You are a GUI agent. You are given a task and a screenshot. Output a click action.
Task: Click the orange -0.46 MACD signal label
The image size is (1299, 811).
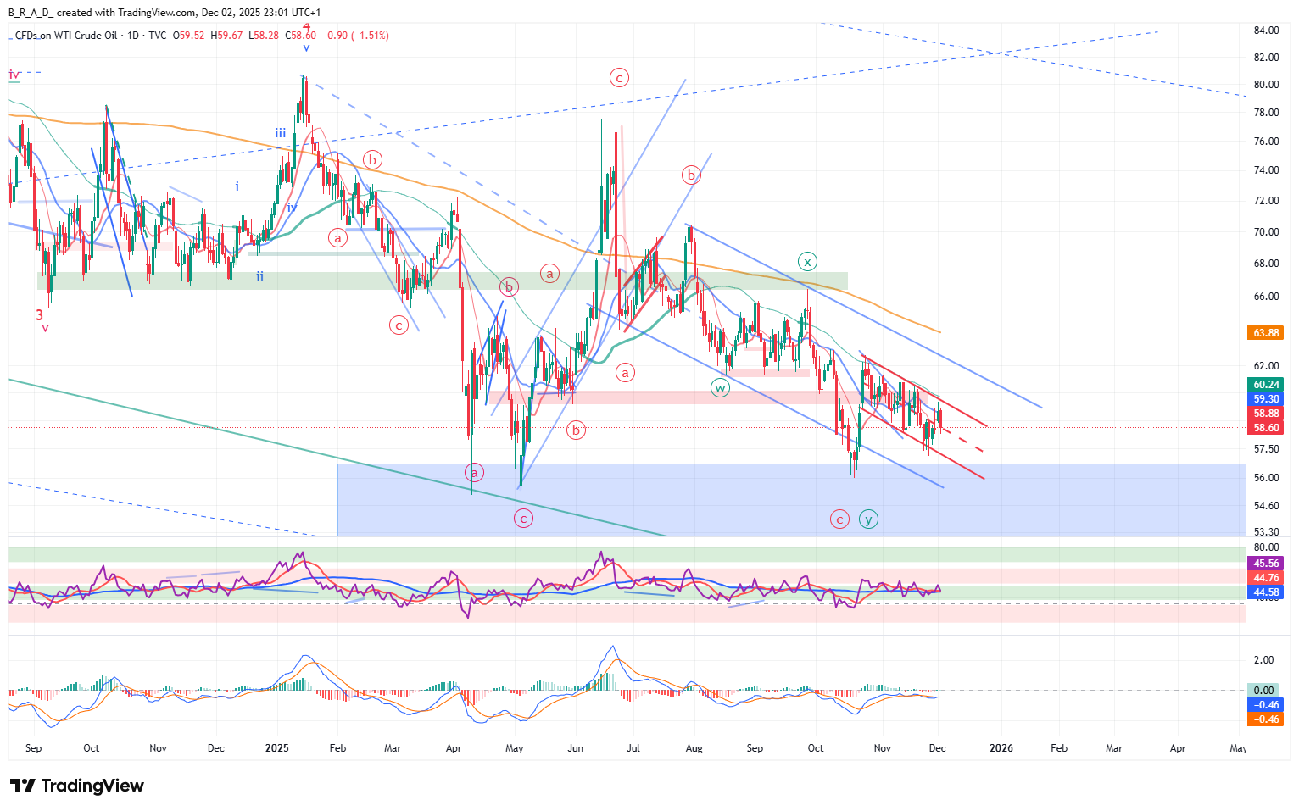tap(1266, 719)
